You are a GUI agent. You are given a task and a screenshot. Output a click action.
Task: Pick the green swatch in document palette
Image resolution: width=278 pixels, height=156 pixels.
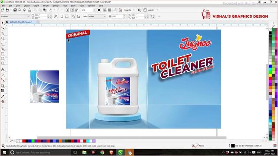[x=33, y=141]
